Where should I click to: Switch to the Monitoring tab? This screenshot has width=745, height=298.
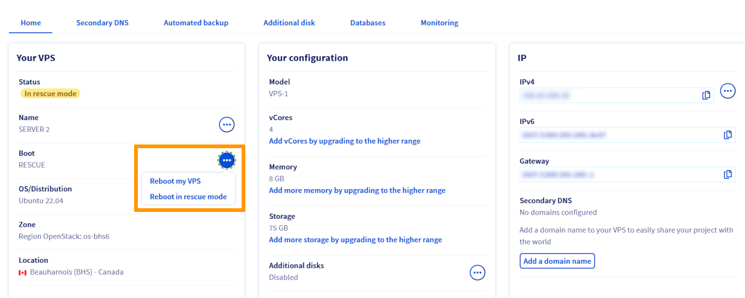[x=440, y=23]
